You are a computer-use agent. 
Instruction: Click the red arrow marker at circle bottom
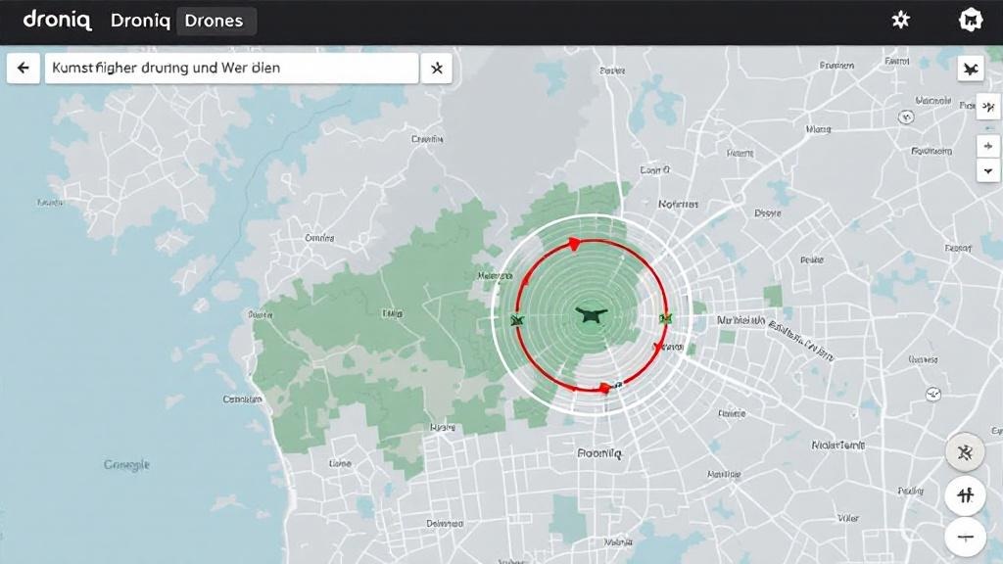(x=604, y=388)
